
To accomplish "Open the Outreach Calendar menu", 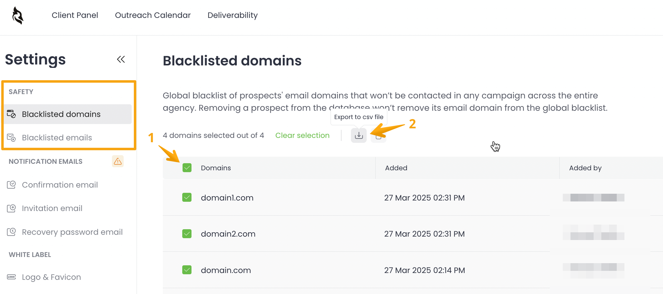I will (x=153, y=15).
